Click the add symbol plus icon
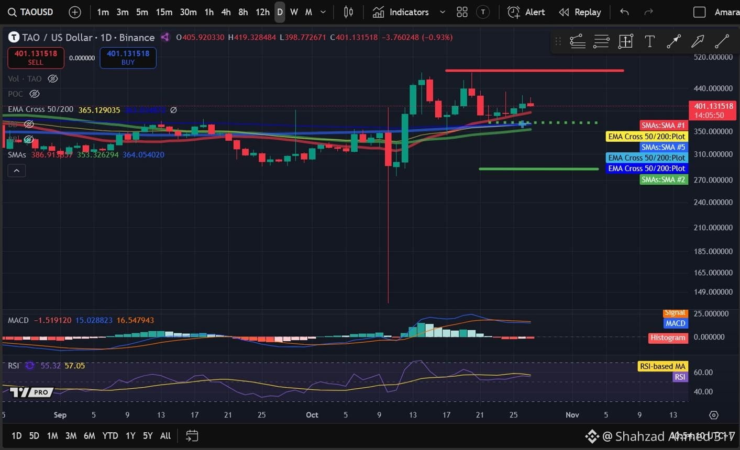This screenshot has height=450, width=740. coord(75,12)
